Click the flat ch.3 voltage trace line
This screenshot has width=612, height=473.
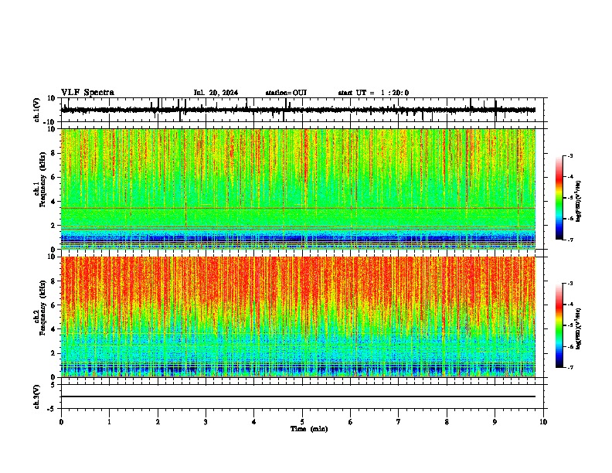pyautogui.click(x=298, y=396)
